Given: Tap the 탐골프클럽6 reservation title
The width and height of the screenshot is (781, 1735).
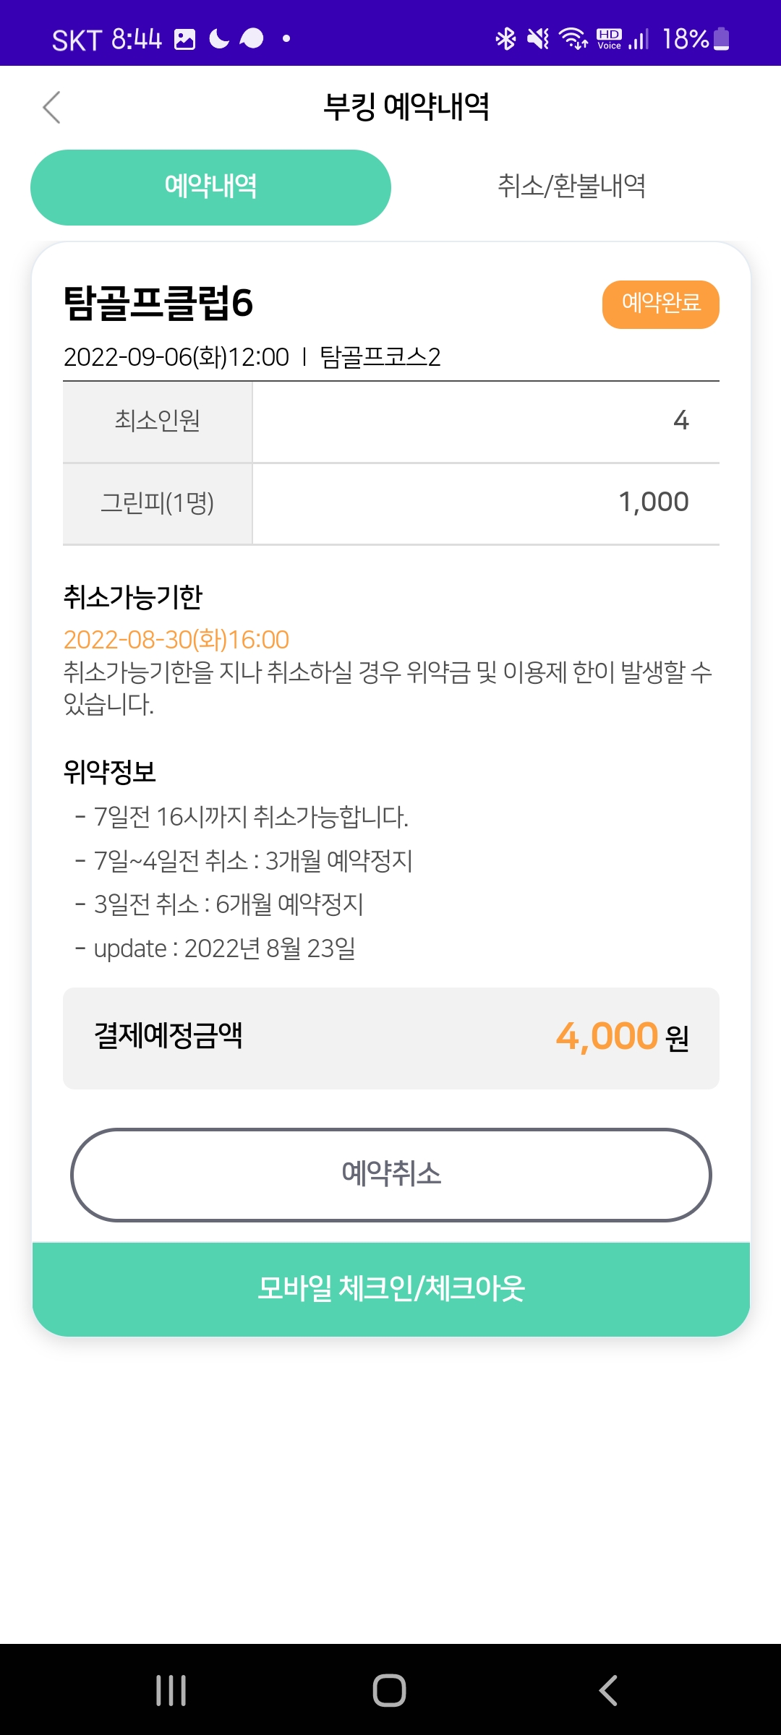Looking at the screenshot, I should click(x=158, y=303).
